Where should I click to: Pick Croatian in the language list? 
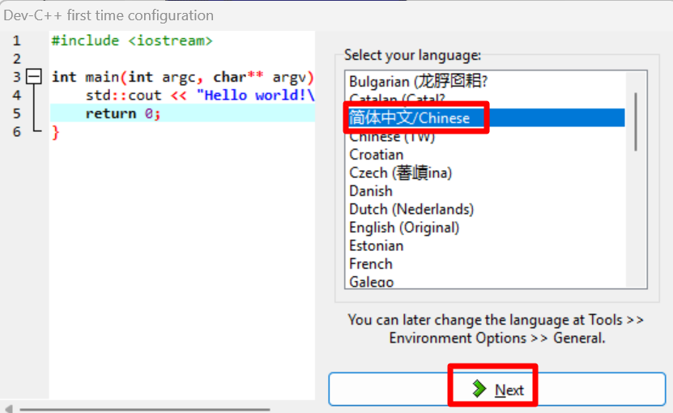[x=484, y=155]
